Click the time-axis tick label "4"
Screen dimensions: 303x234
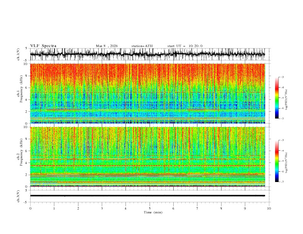coord(126,208)
